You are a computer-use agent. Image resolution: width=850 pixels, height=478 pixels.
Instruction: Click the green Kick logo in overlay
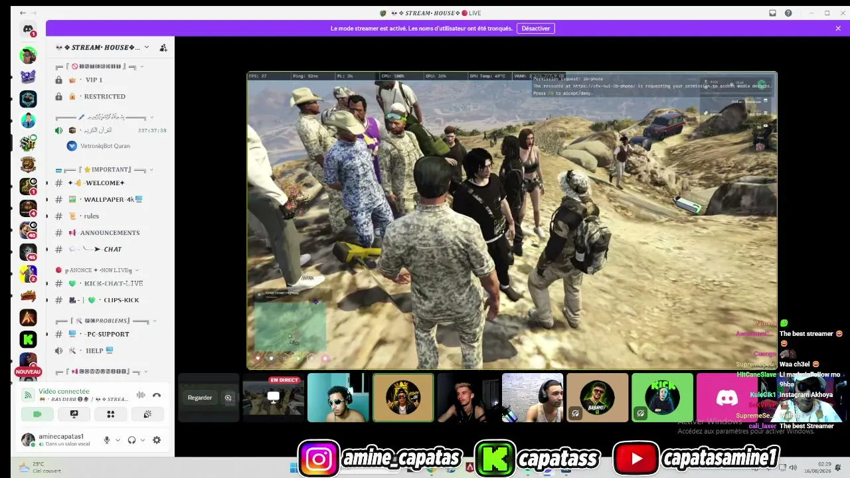tap(495, 459)
